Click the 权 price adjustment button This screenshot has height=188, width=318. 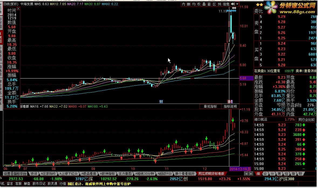(199, 4)
